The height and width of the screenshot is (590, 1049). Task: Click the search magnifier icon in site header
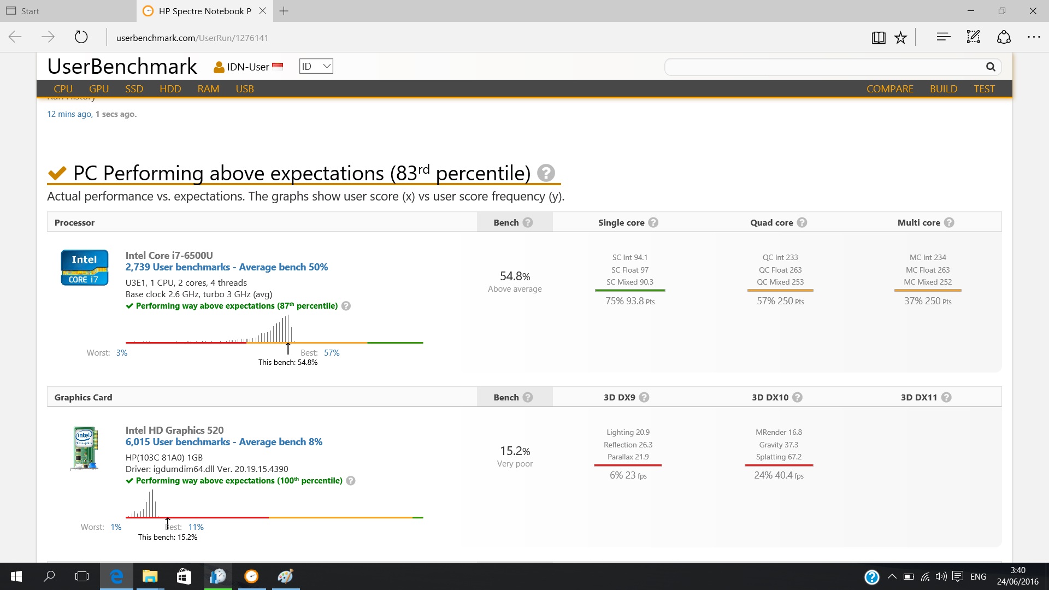[991, 67]
